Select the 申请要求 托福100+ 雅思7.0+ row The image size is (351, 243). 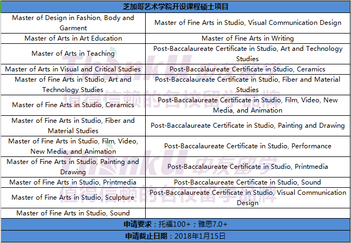pos(175,224)
